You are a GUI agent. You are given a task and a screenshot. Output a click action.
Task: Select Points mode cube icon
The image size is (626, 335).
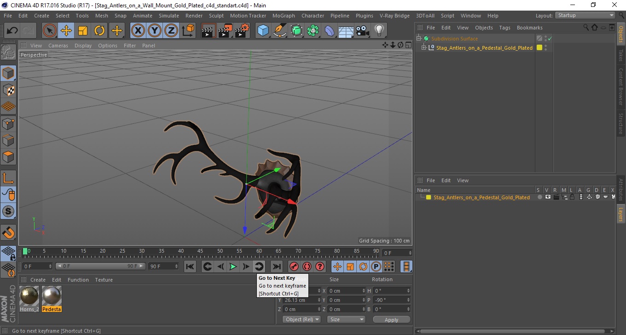click(8, 123)
